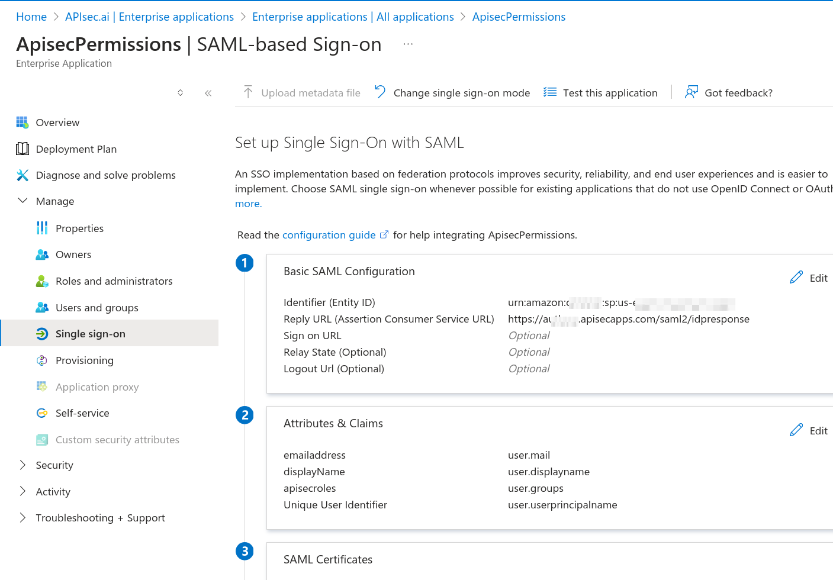Select Single sign-on in sidebar
Image resolution: width=833 pixels, height=580 pixels.
point(90,334)
